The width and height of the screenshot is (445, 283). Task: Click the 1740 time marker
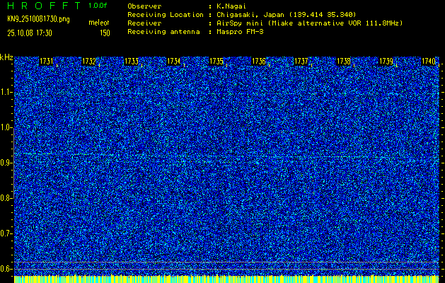(429, 62)
